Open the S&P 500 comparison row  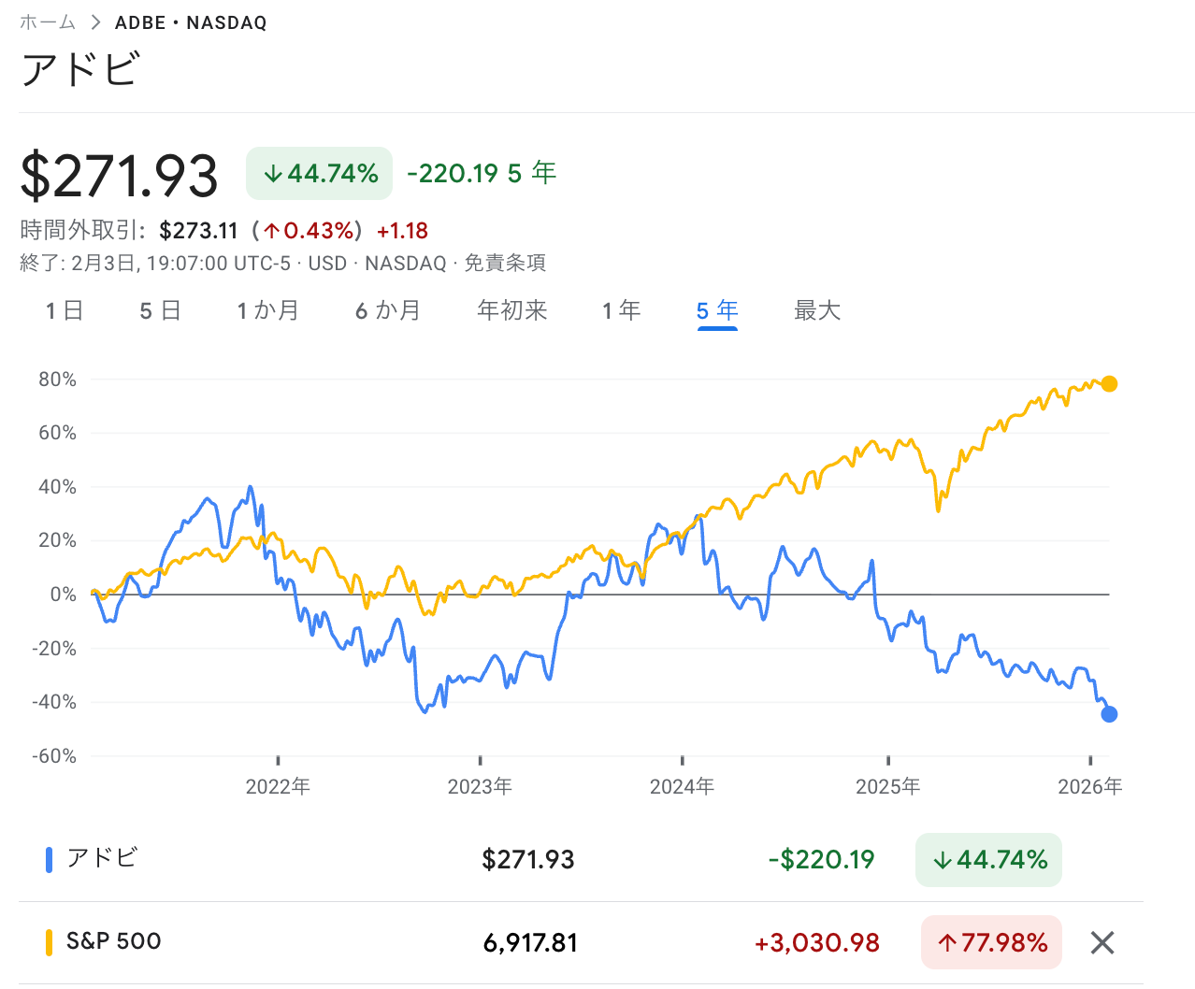(113, 941)
